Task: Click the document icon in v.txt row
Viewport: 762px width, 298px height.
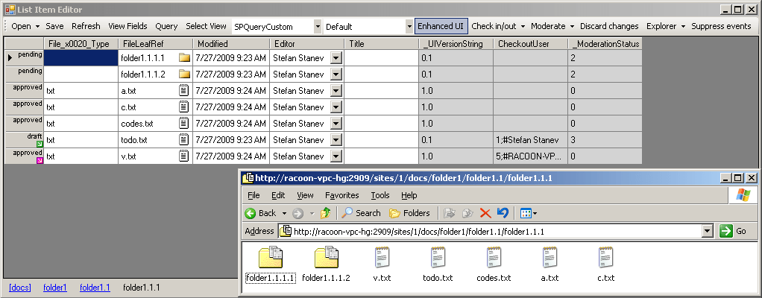Action: [184, 156]
